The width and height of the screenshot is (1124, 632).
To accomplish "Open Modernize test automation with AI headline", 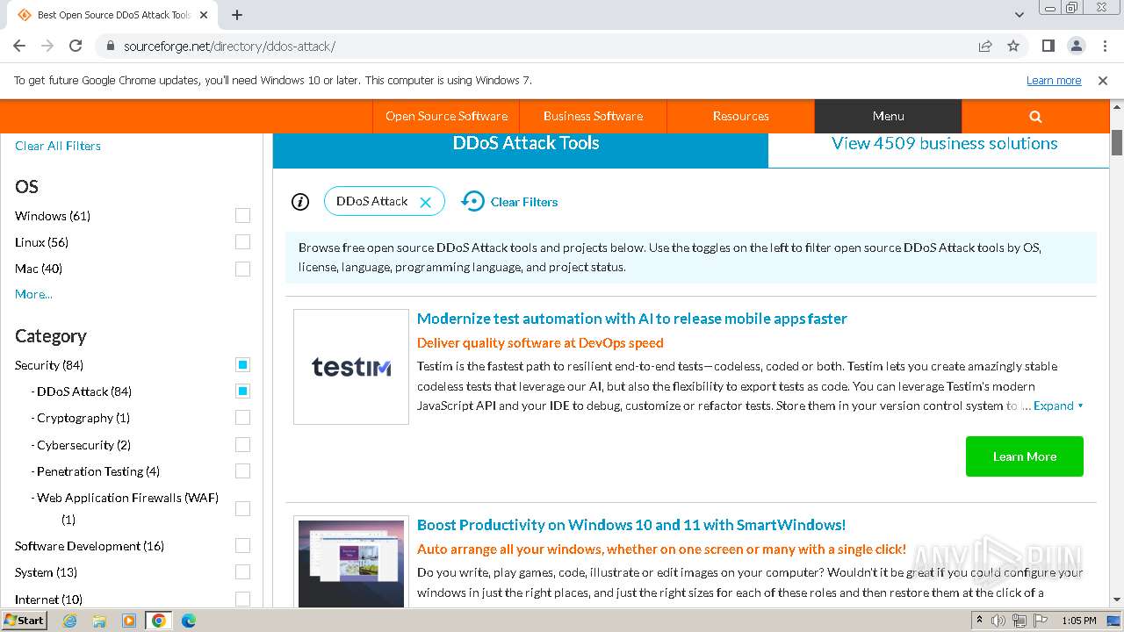I will [x=632, y=319].
